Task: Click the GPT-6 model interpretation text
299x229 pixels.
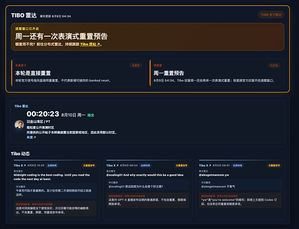Action: pos(147,202)
